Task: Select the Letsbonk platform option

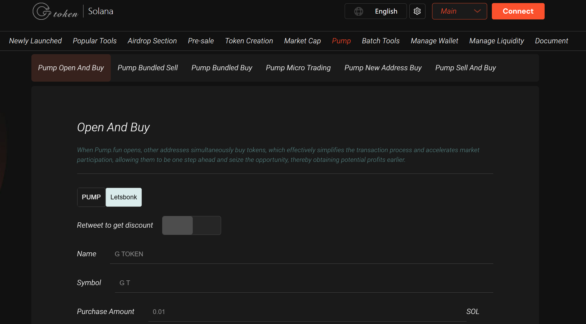Action: pyautogui.click(x=124, y=197)
